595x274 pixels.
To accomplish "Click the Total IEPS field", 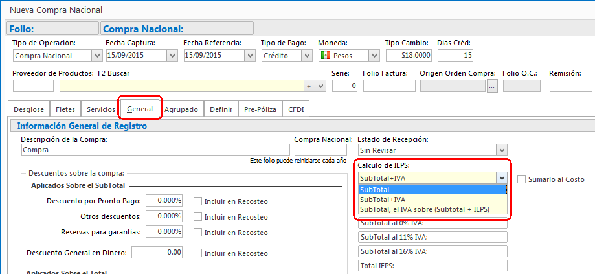I will point(432,266).
